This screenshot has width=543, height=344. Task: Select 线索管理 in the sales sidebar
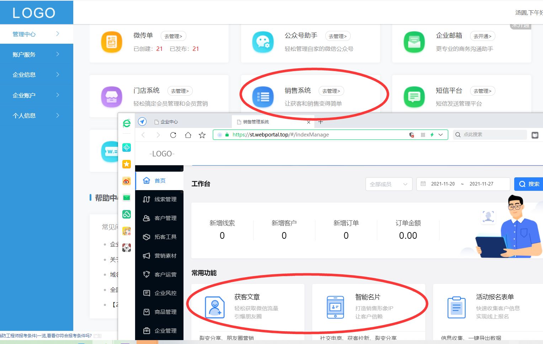coord(159,199)
